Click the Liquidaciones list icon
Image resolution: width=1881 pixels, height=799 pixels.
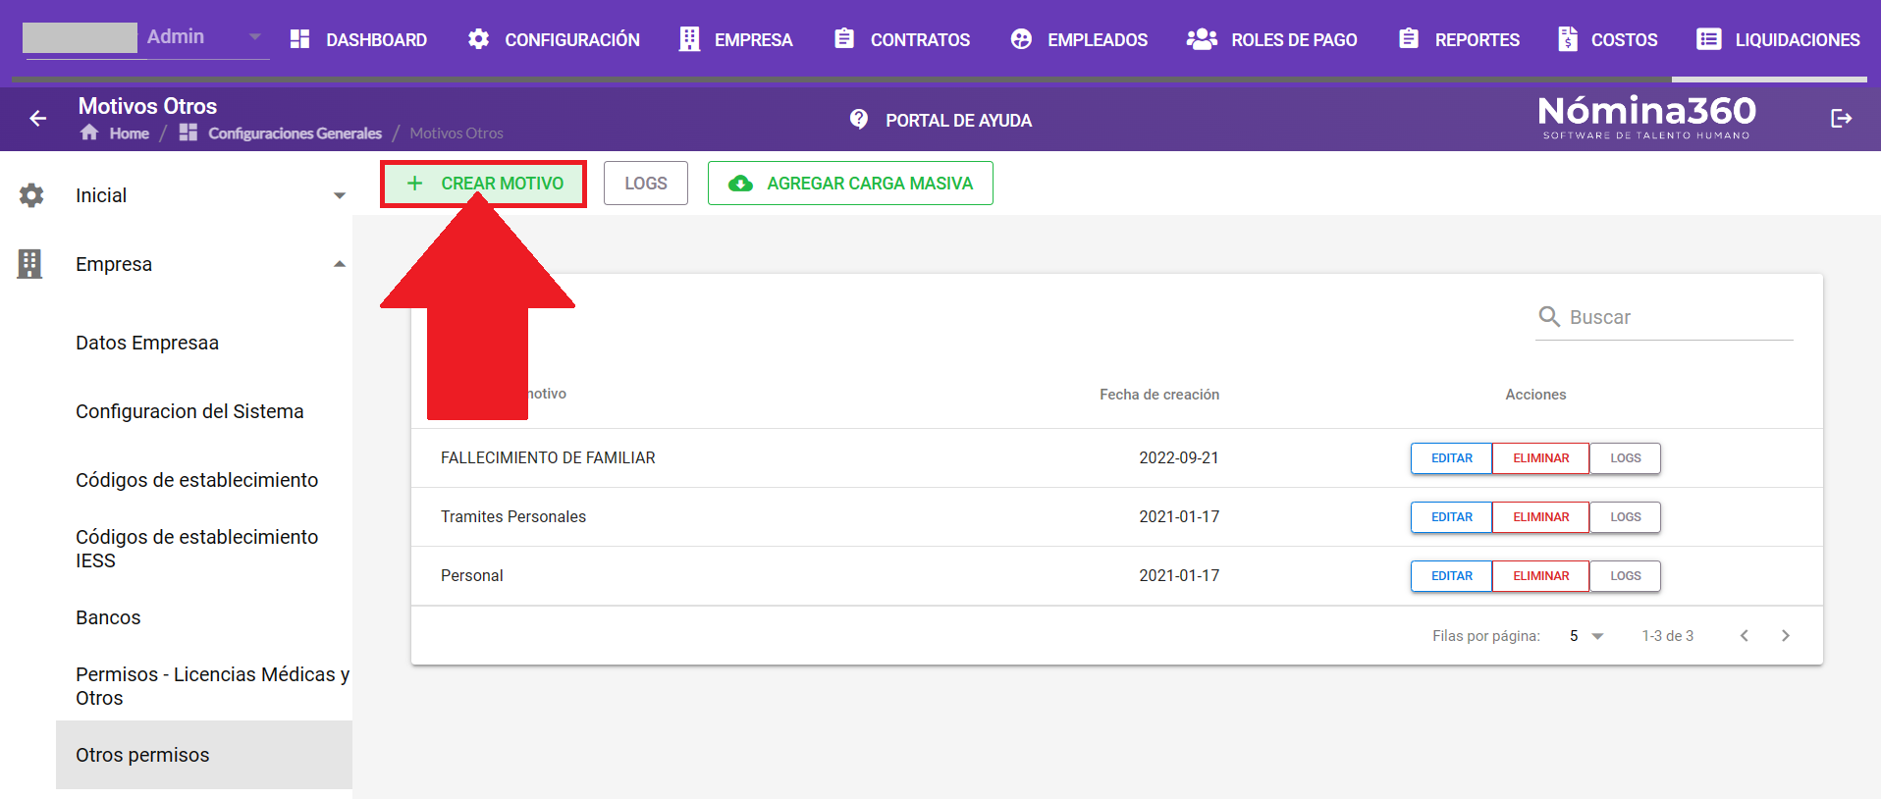coord(1709,39)
